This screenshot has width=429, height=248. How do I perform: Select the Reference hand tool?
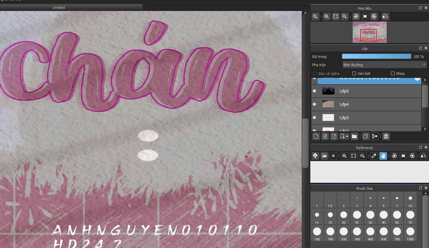coord(383,156)
